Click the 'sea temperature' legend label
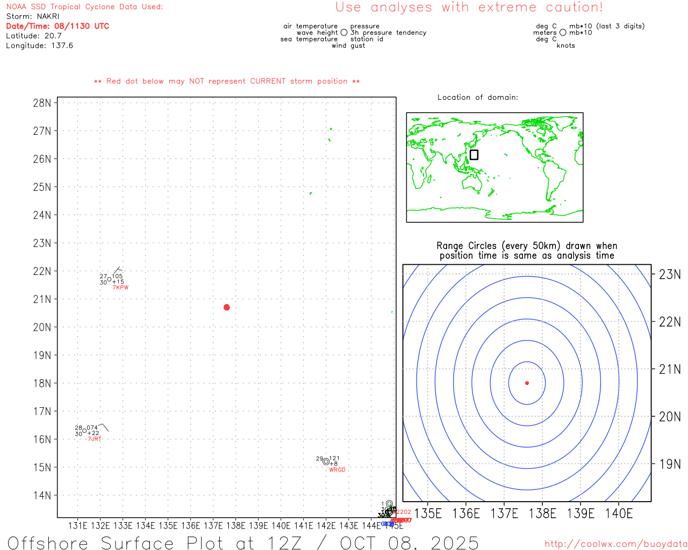Screen dimensions: 688x550 tap(309, 39)
